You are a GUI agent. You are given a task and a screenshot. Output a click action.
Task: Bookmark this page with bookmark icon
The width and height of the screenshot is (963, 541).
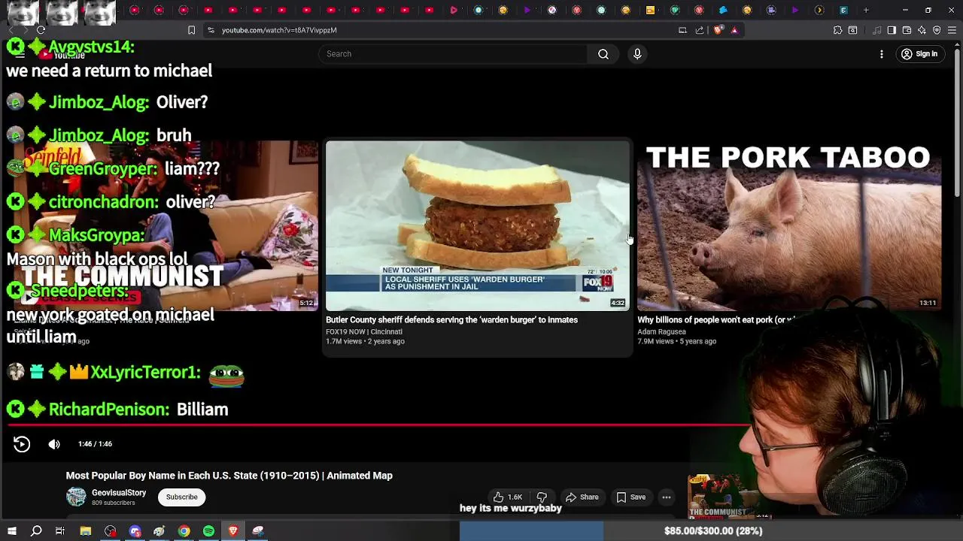(x=191, y=30)
